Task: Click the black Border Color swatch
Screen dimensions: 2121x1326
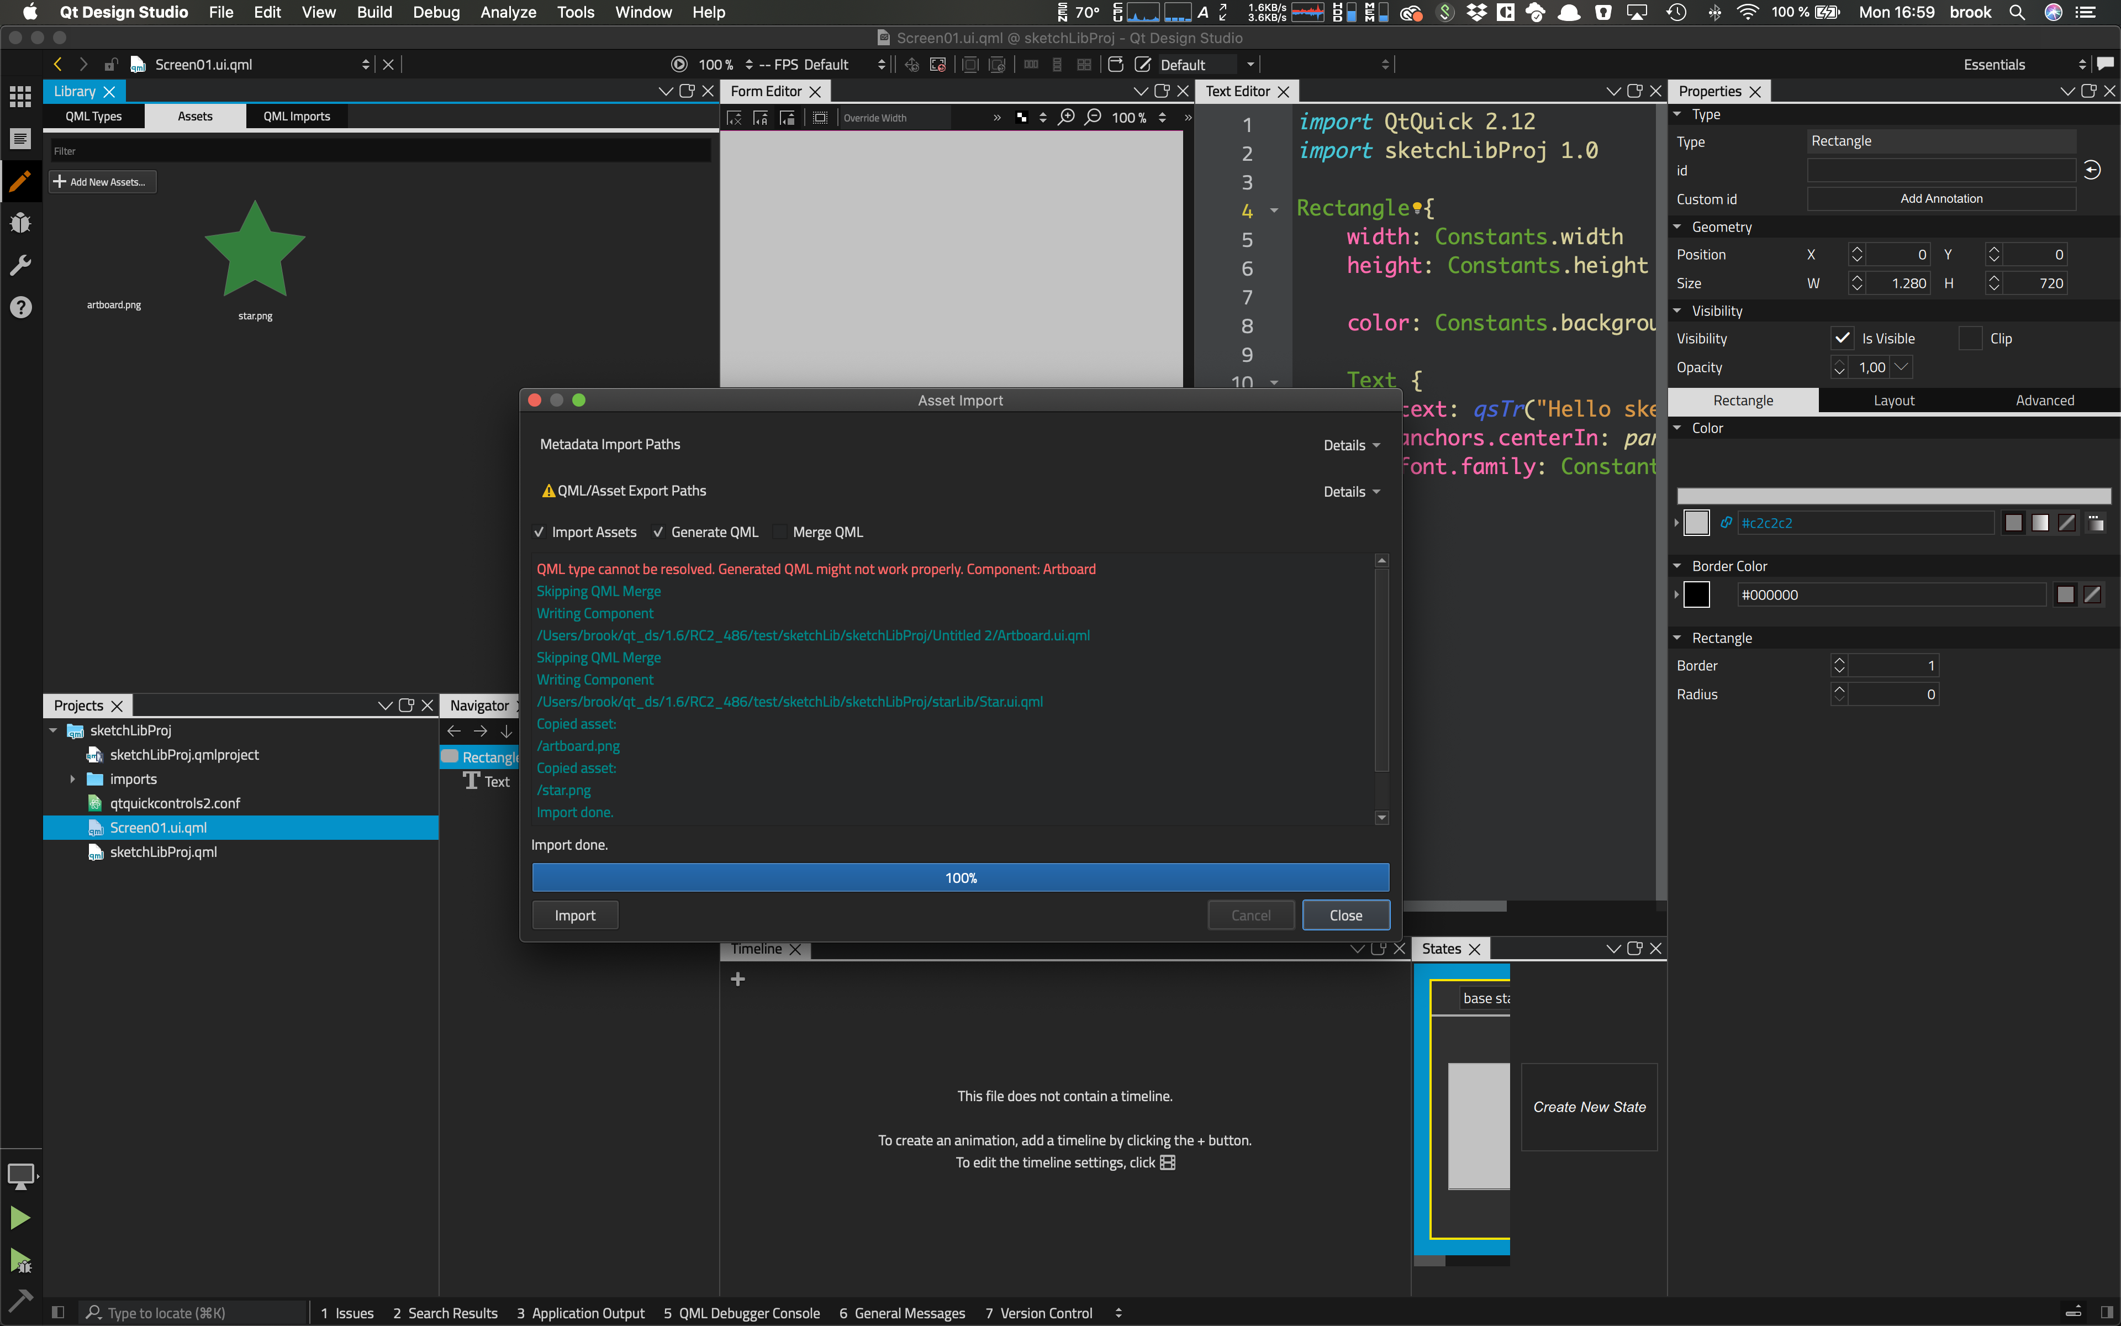Action: 1697,594
